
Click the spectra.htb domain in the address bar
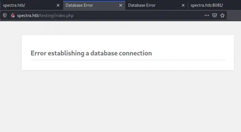pyautogui.click(x=28, y=16)
